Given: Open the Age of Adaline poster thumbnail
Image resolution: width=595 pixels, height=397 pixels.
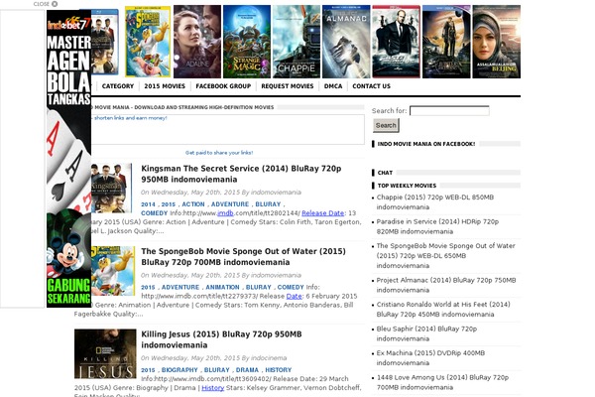Looking at the screenshot, I should coord(197,42).
